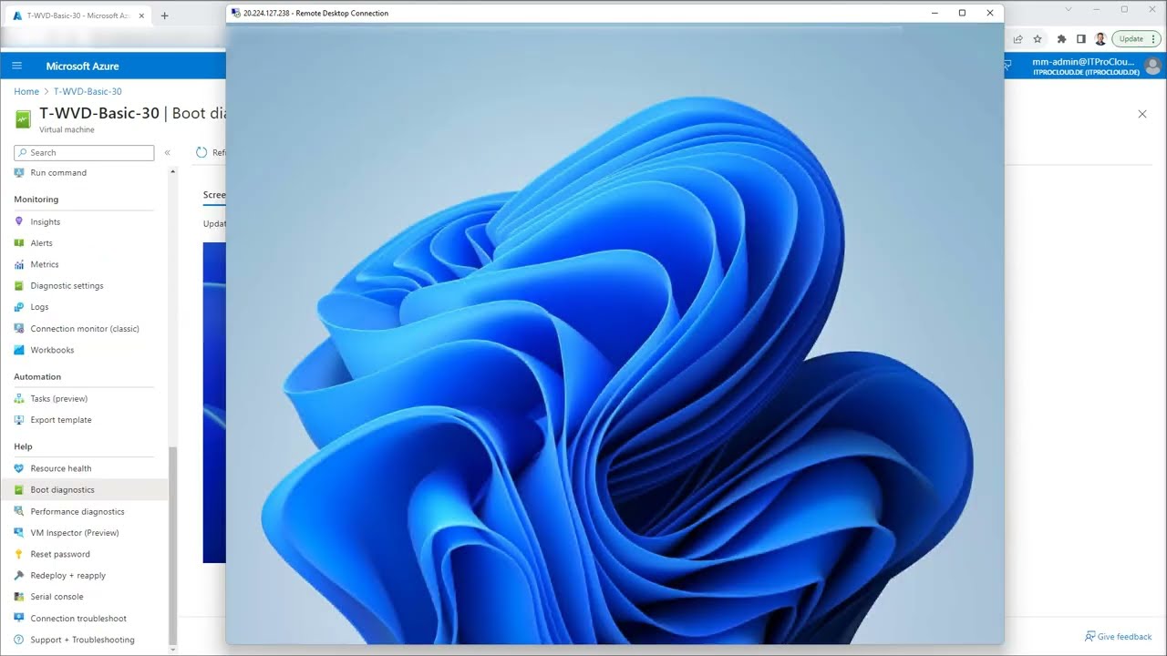Click the Windows 11 bloom wallpaper in RDP
This screenshot has width=1167, height=656.
(614, 333)
